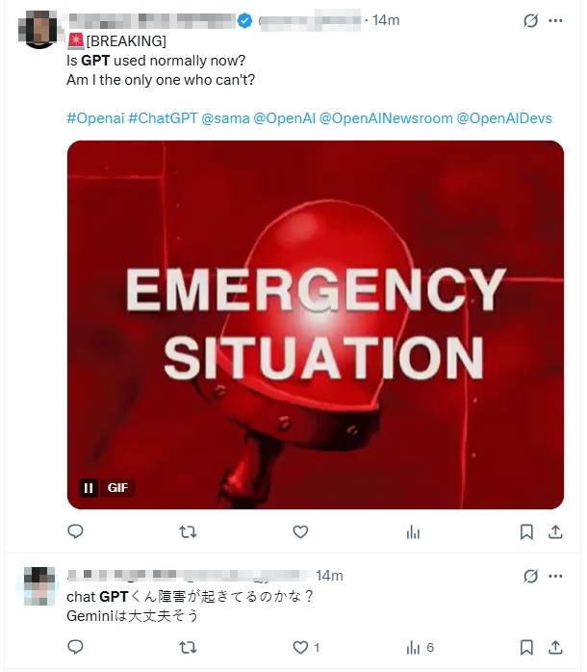Share the first tweet
This screenshot has height=672, width=587.
(x=555, y=531)
